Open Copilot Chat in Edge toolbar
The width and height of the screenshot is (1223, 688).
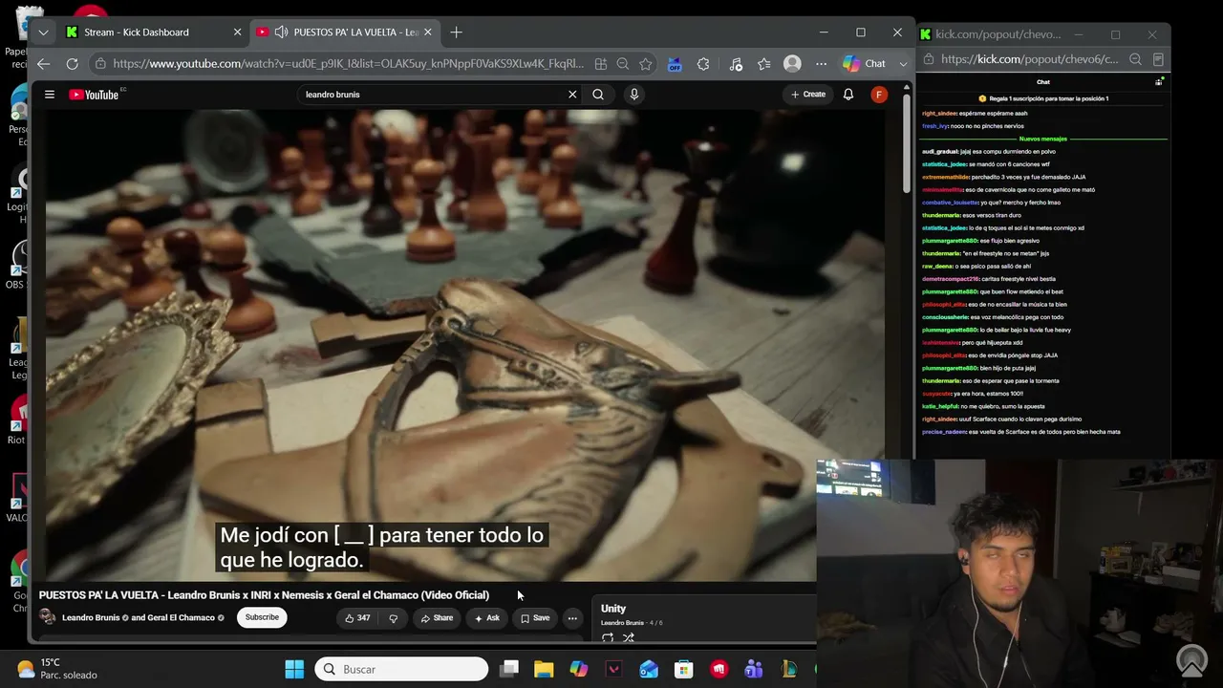(x=865, y=64)
